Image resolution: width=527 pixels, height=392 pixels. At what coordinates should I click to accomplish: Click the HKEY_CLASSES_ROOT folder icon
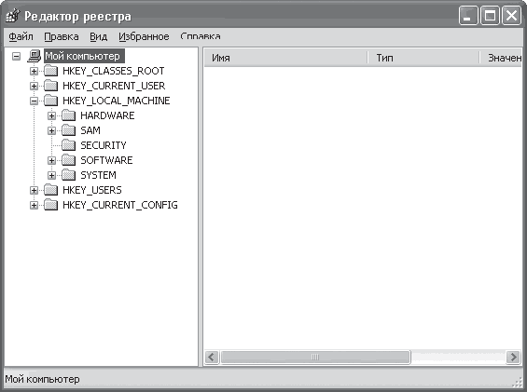(50, 71)
